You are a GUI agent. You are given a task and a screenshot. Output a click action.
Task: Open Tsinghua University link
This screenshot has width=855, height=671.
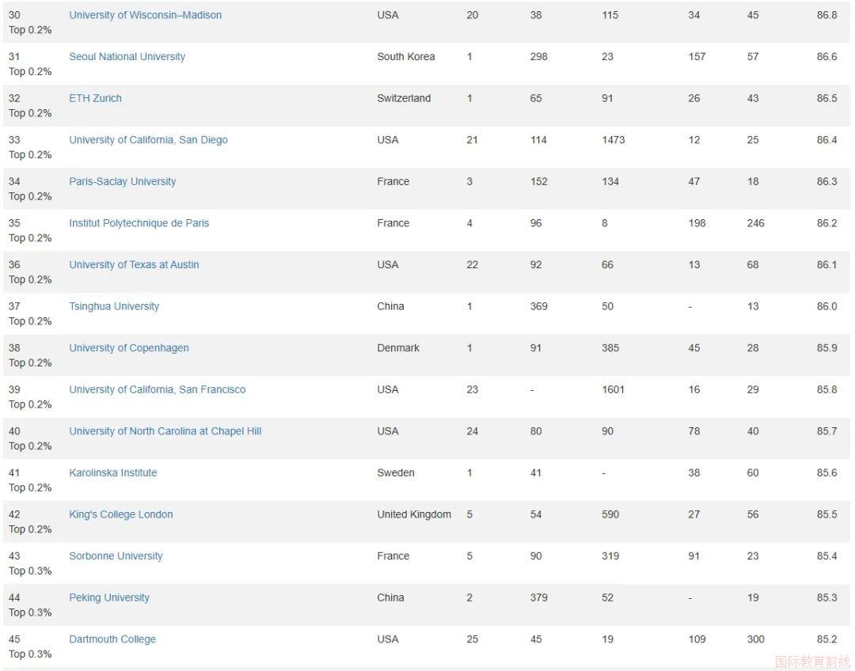click(x=114, y=306)
